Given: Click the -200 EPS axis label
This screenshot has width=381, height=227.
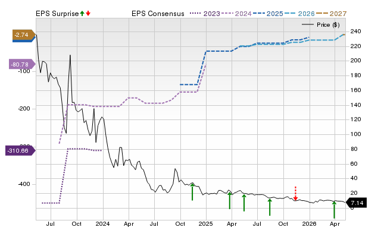Looking at the screenshot, I should (x=24, y=109).
